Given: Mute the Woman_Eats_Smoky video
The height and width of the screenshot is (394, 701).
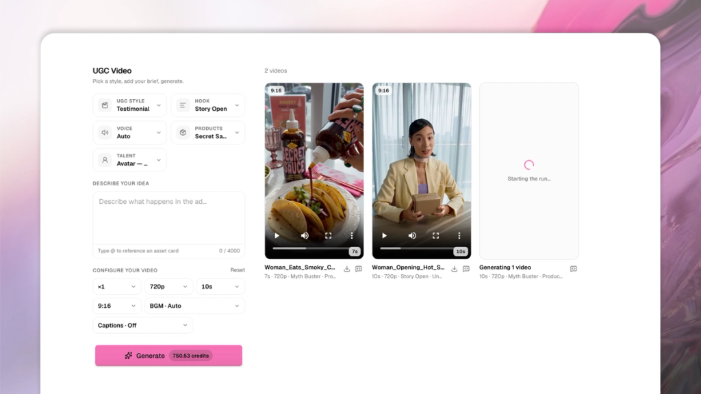Looking at the screenshot, I should pos(305,235).
